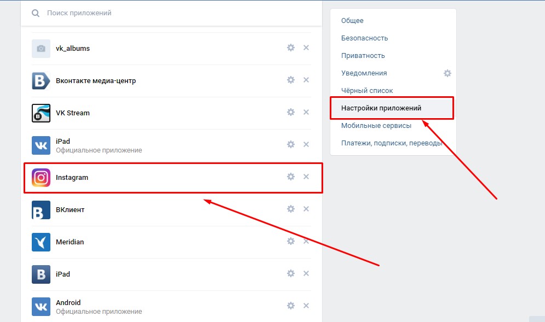Click the Вконтакте медиа-центр app icon
The height and width of the screenshot is (322, 545).
pos(41,81)
